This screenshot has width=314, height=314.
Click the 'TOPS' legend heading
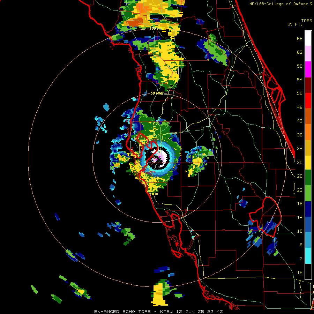click(x=307, y=21)
